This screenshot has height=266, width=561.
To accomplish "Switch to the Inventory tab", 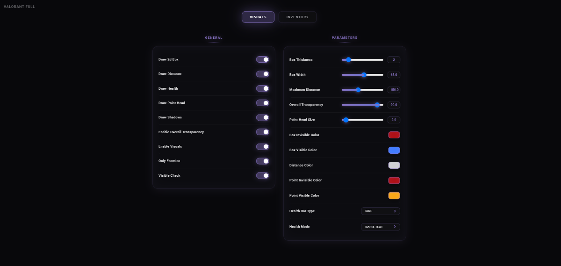I will pyautogui.click(x=297, y=17).
